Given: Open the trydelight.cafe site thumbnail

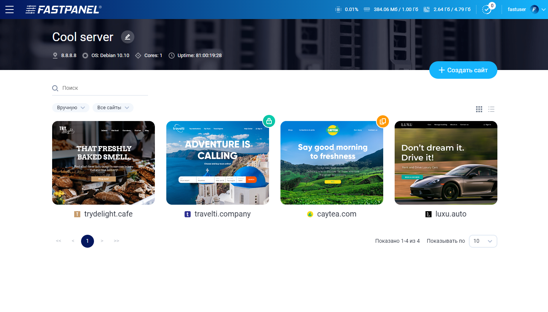Looking at the screenshot, I should click(x=104, y=163).
